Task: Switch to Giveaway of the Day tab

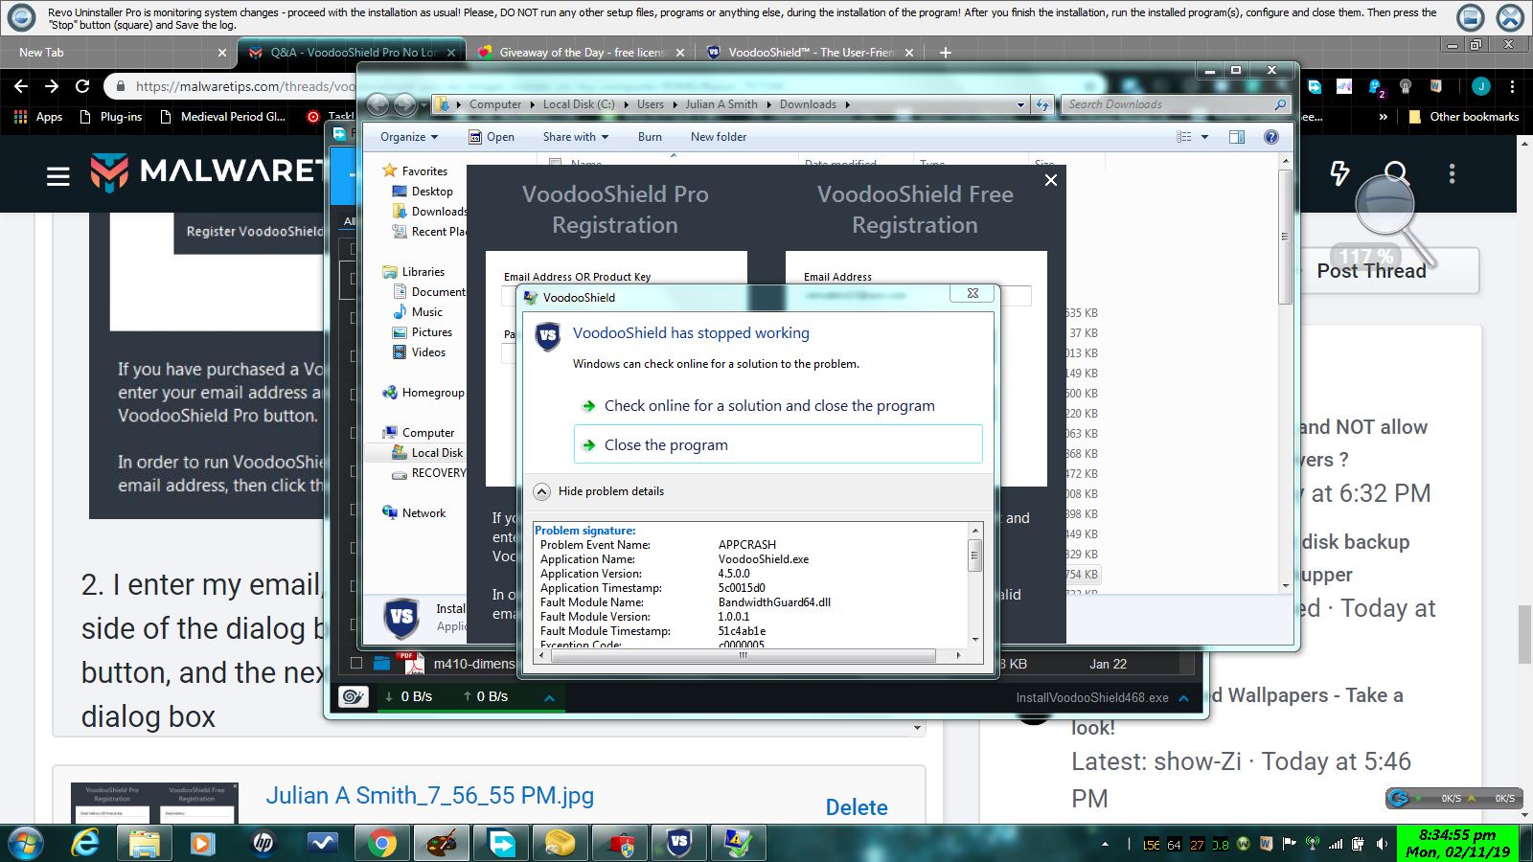Action: (x=581, y=53)
